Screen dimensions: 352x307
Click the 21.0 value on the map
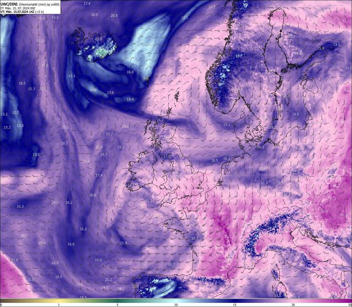point(15,260)
